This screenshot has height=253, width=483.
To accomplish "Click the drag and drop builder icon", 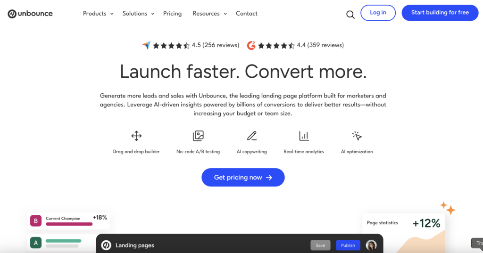I will click(x=136, y=136).
